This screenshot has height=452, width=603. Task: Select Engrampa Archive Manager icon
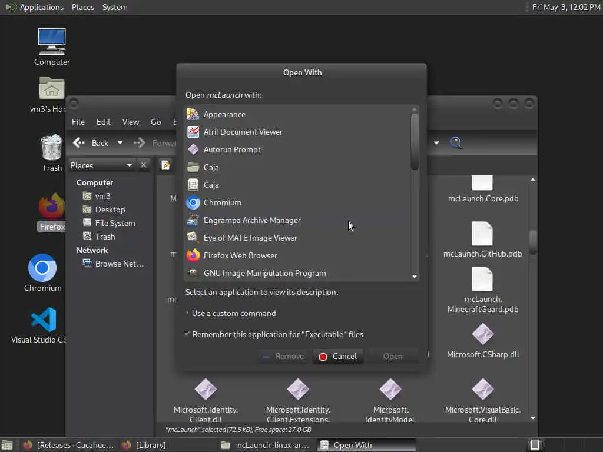[x=193, y=220]
